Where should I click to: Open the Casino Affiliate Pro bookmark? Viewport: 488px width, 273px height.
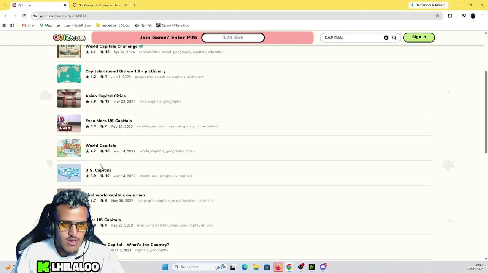pos(173,25)
